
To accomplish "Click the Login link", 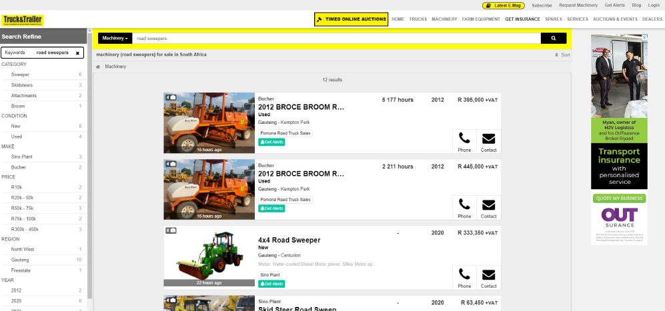I will (x=654, y=5).
